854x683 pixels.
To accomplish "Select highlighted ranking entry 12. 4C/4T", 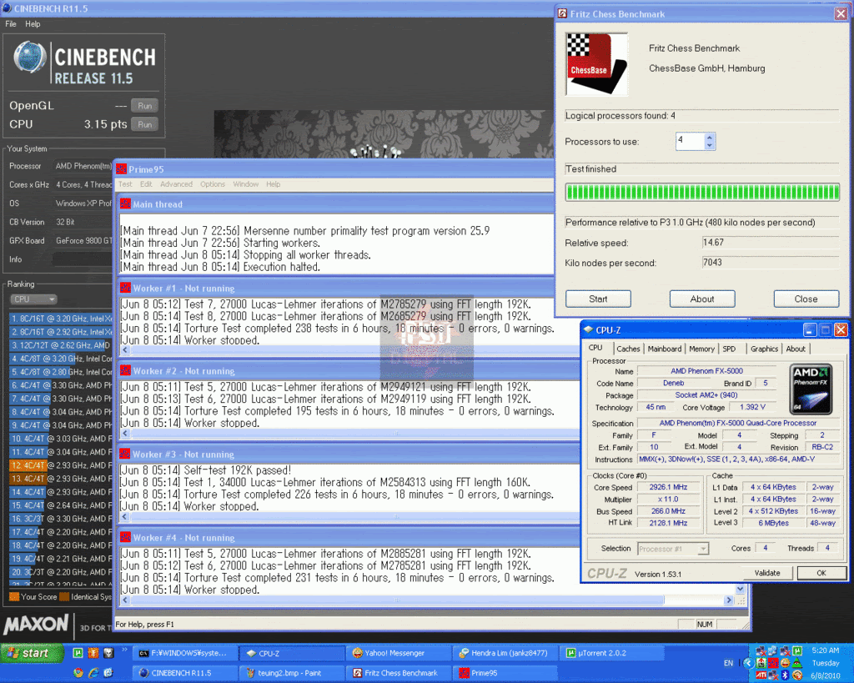I will tap(61, 465).
